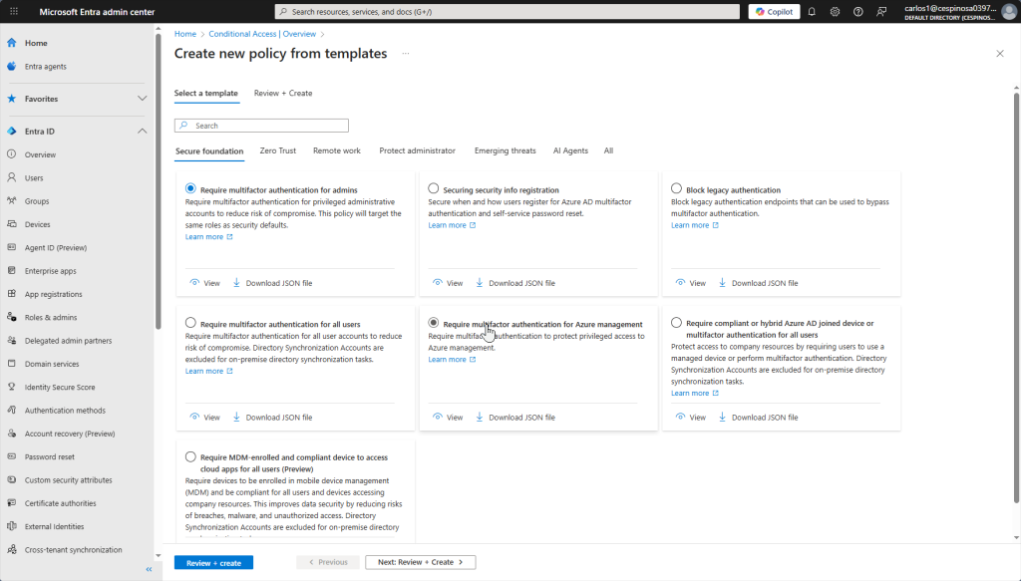Switch to the Emerging threats tab
Viewport: 1021px width, 581px height.
(505, 150)
